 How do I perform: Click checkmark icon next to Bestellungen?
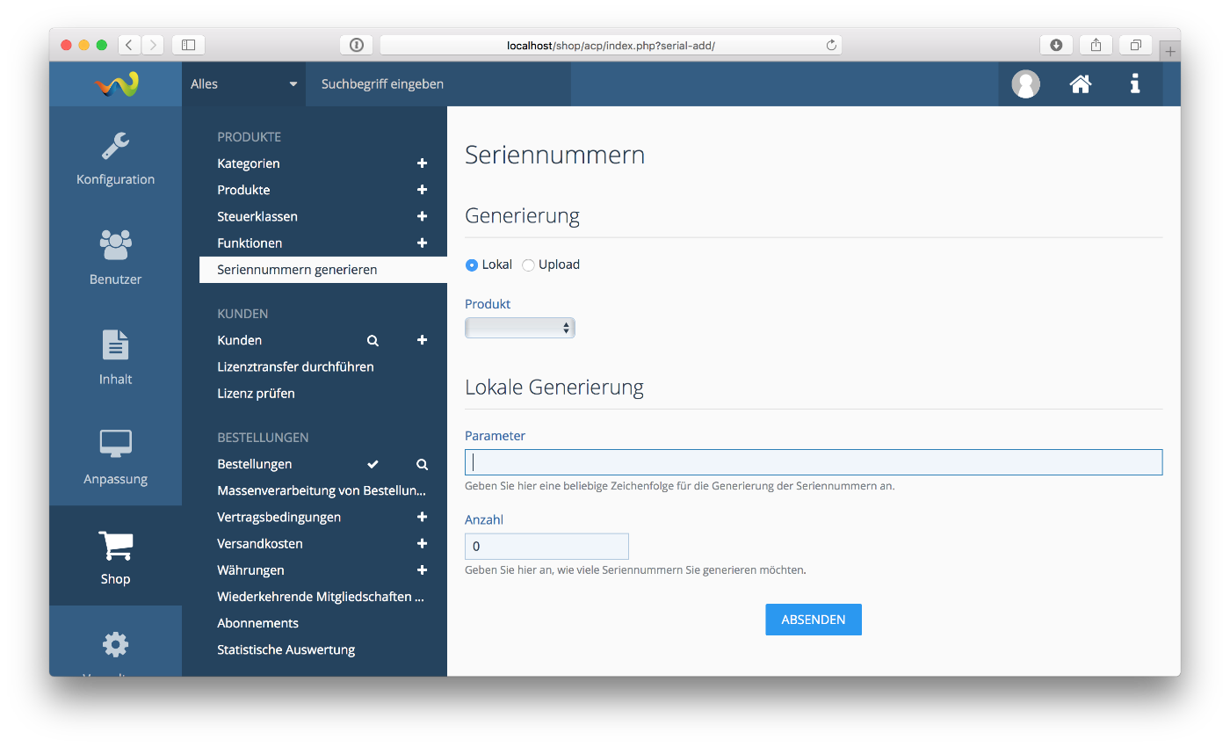tap(373, 464)
